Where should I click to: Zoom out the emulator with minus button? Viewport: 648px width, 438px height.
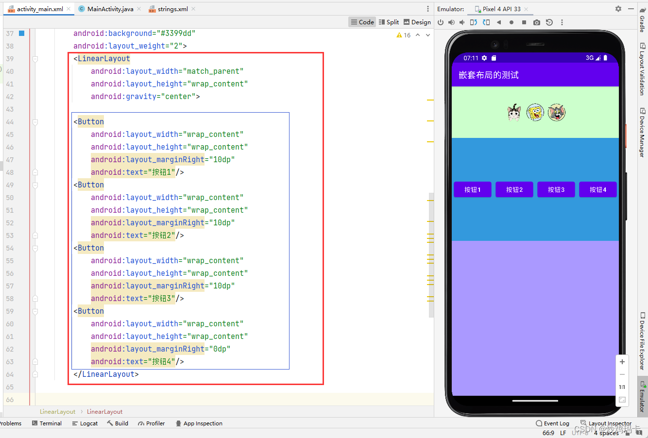pyautogui.click(x=622, y=374)
